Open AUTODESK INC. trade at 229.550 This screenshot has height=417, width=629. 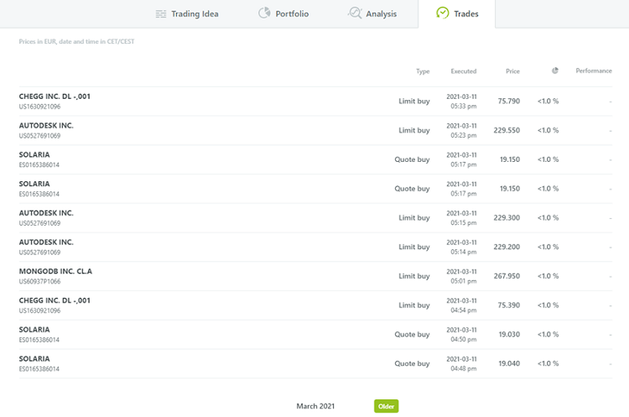click(315, 130)
